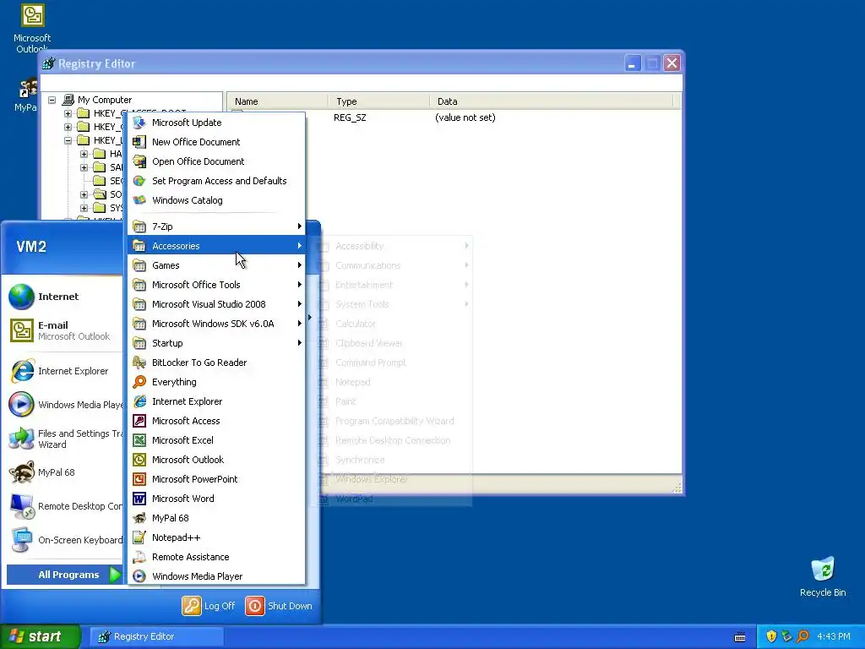Expand the Games submenu
The image size is (865, 649).
coord(217,265)
